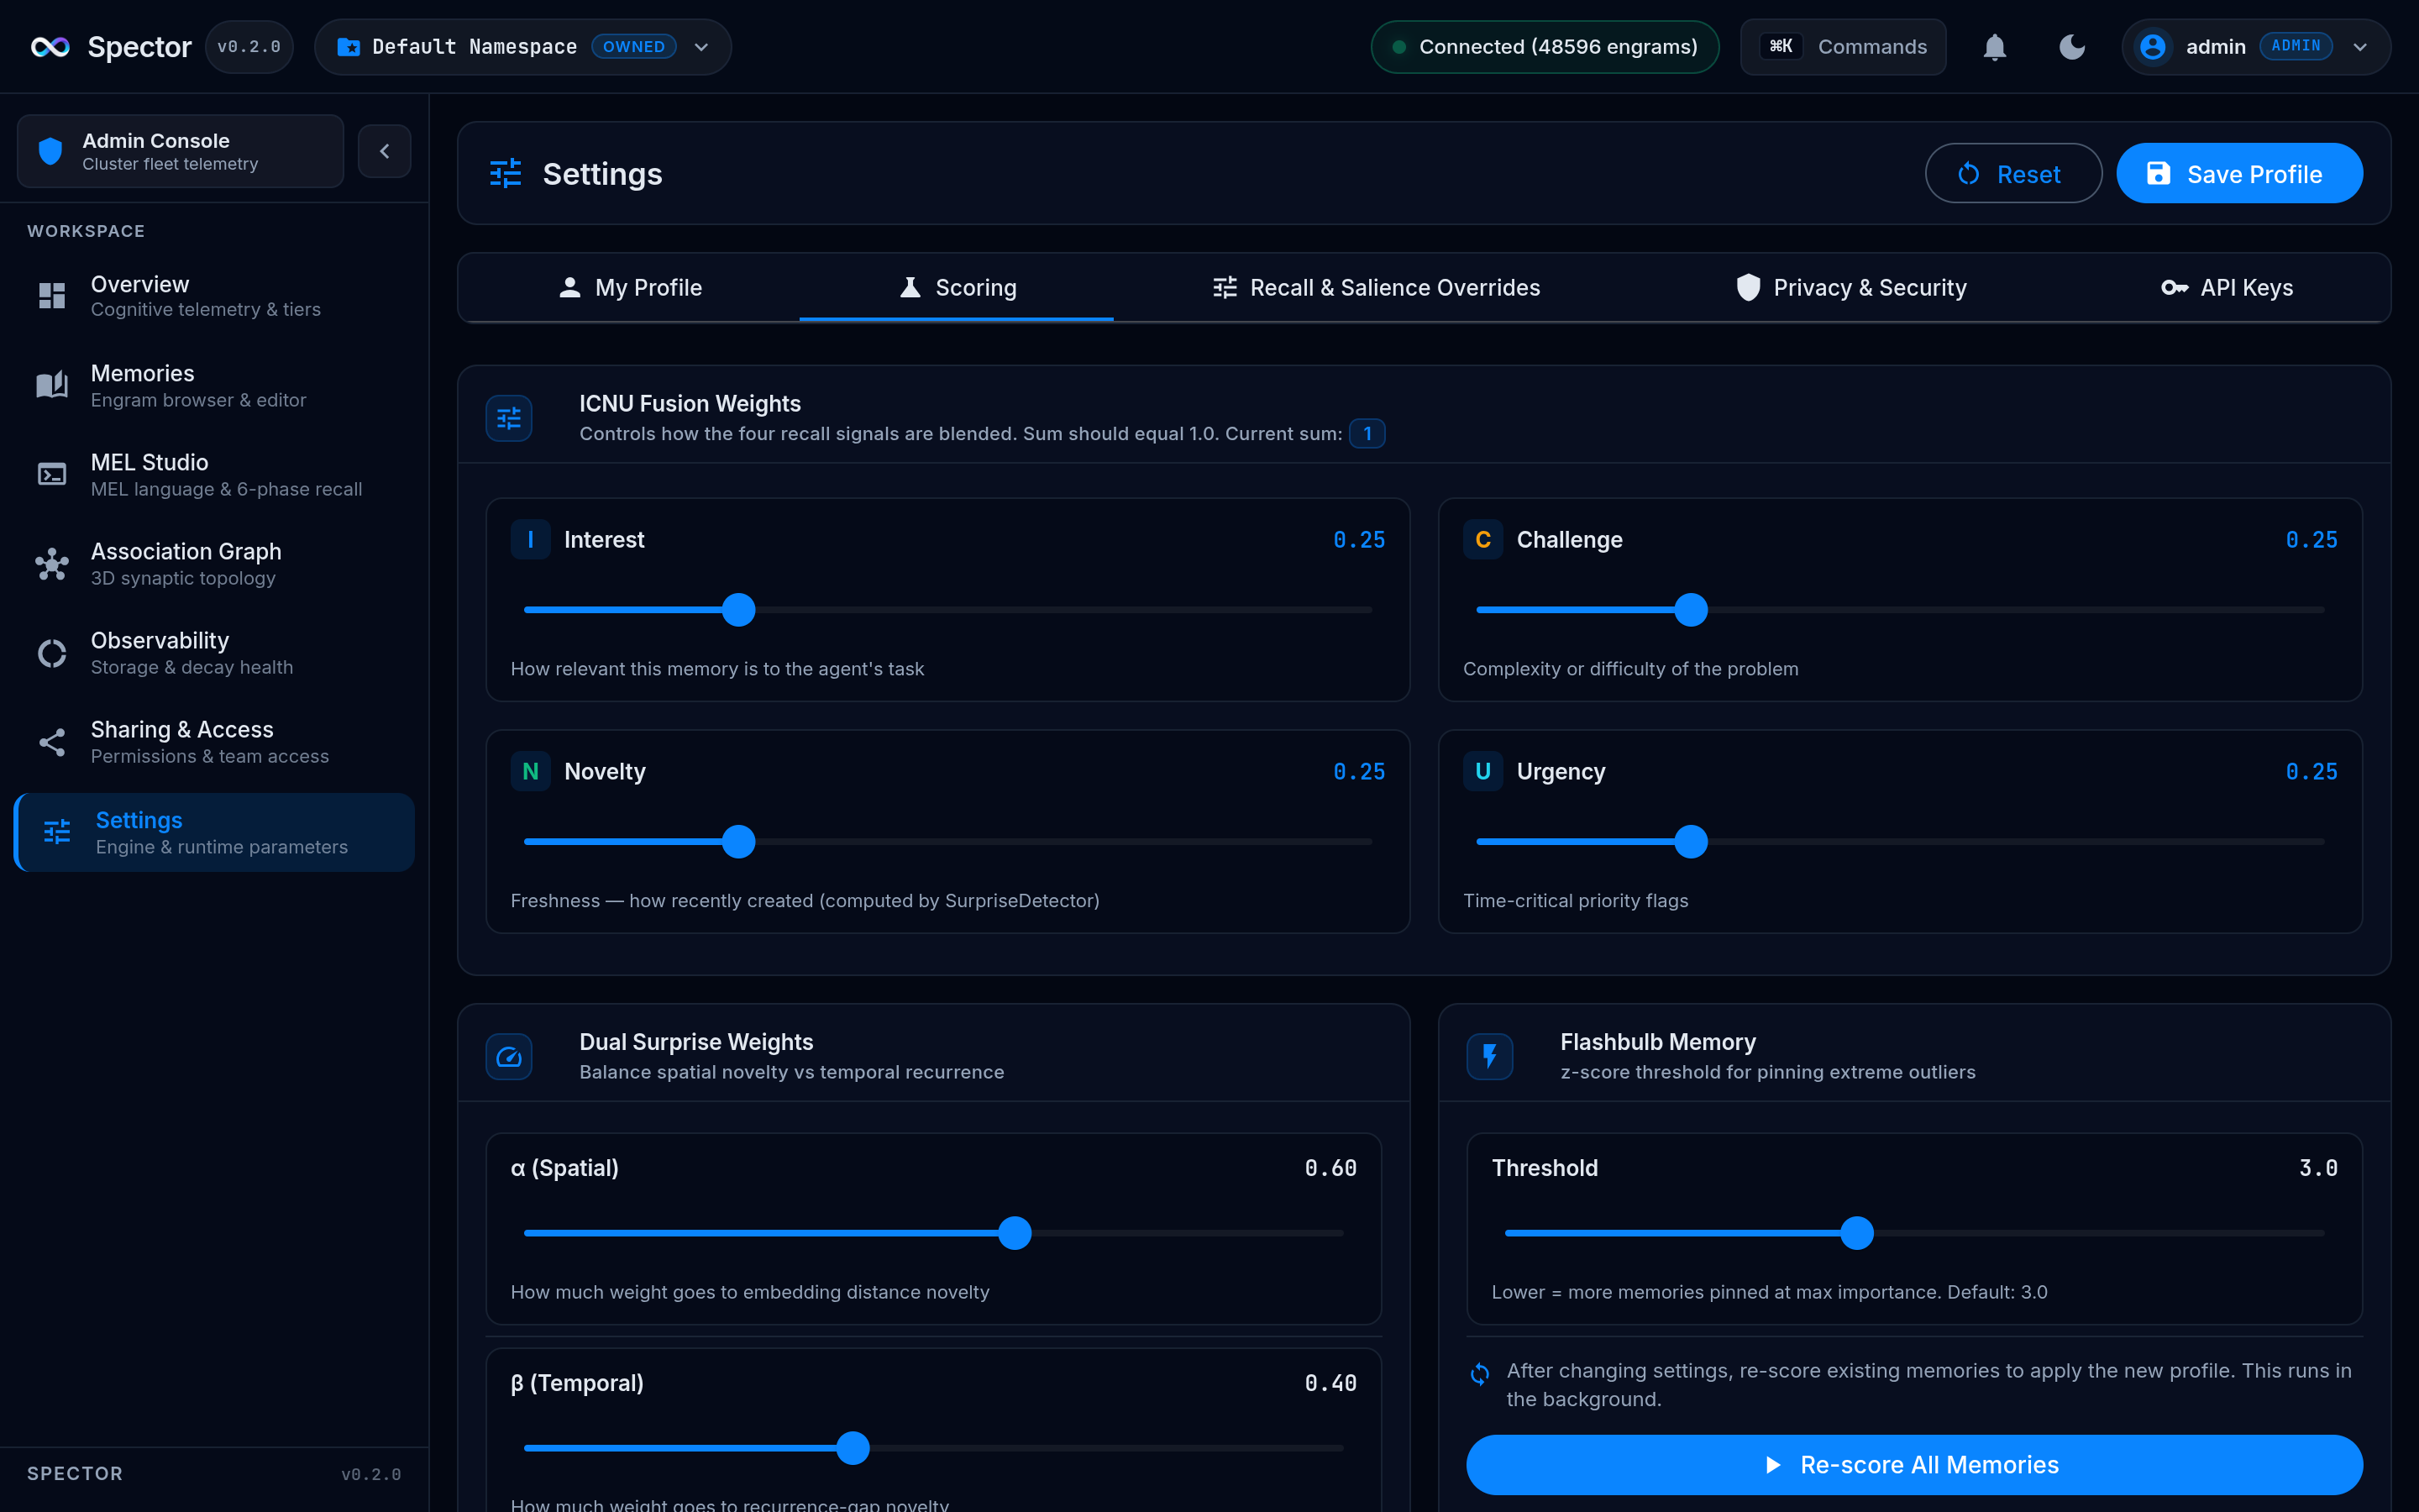Expand the Default Namespace dropdown

(x=522, y=47)
